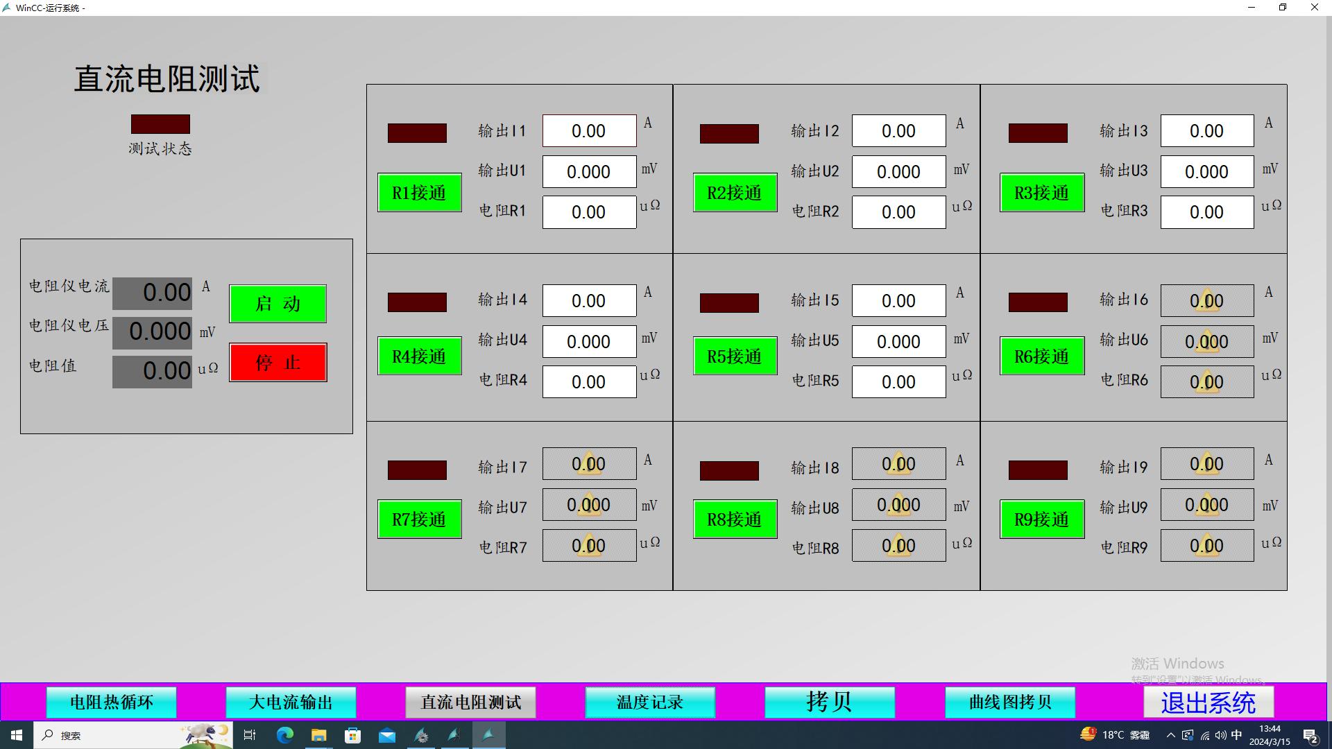1332x749 pixels.
Task: Open the 曲线图拷贝 function
Action: click(1010, 703)
